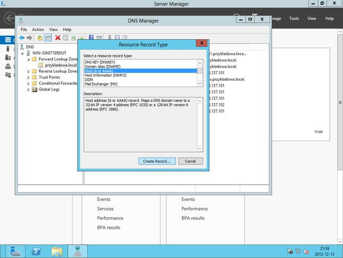This screenshot has height=258, width=343.
Task: Click Up One Level folder toolbar icon
Action: (40, 38)
